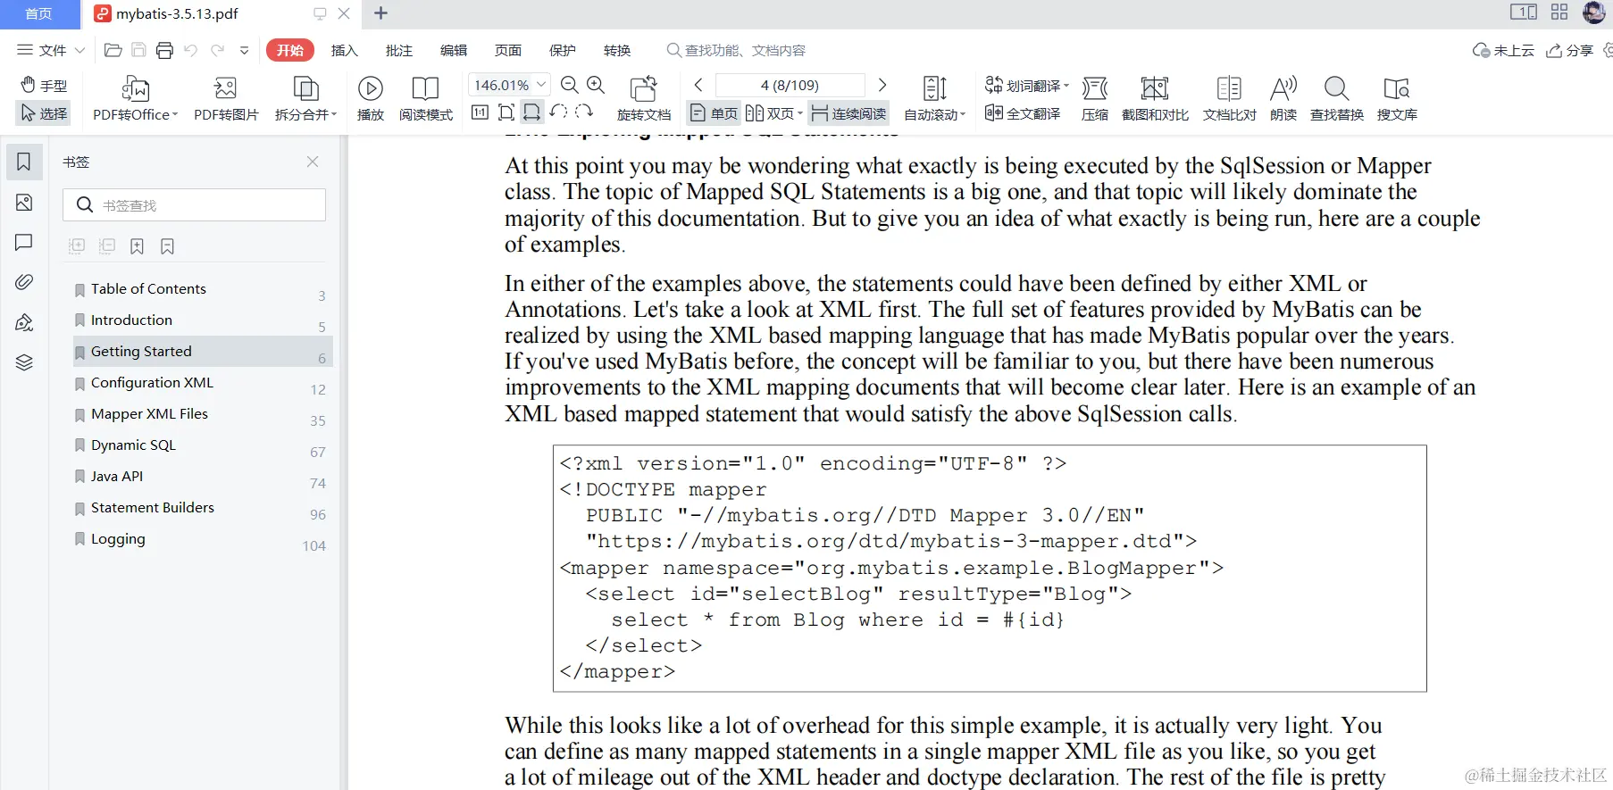Open find and replace (查找替换)
Viewport: 1613px width, 790px height.
1337,98
